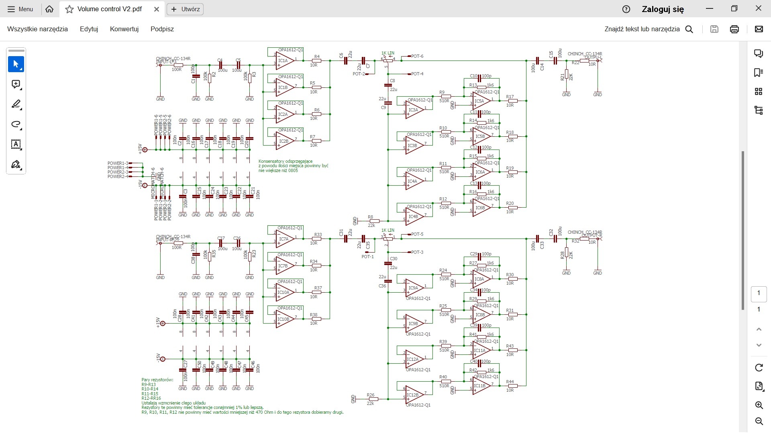The image size is (771, 433).
Task: Click the POT-3 label in schematic
Action: (417, 252)
